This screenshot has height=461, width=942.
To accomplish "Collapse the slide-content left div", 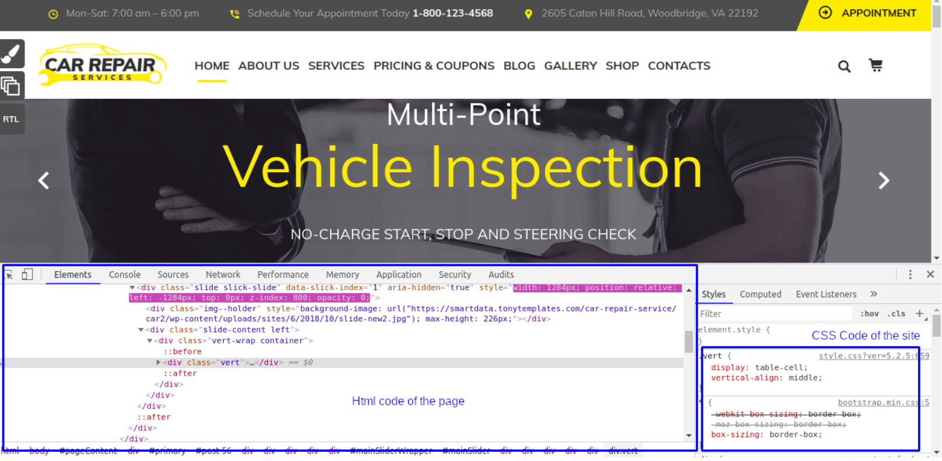I will (141, 330).
